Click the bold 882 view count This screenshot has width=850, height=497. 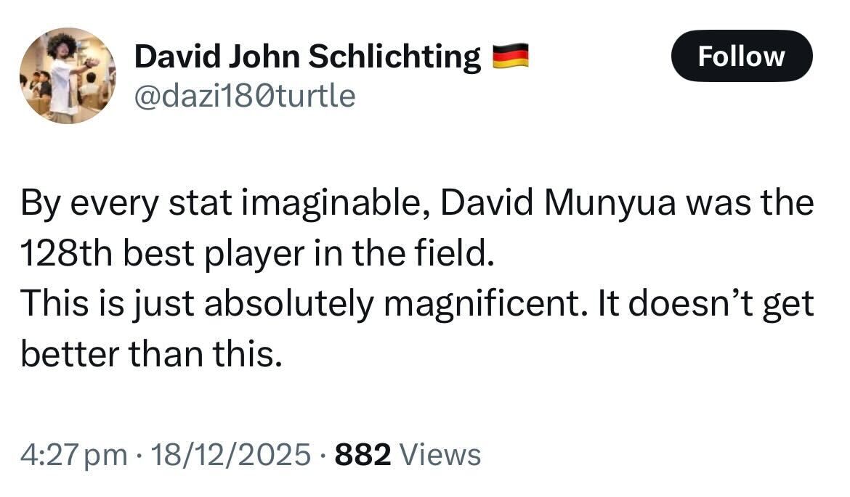tap(363, 454)
